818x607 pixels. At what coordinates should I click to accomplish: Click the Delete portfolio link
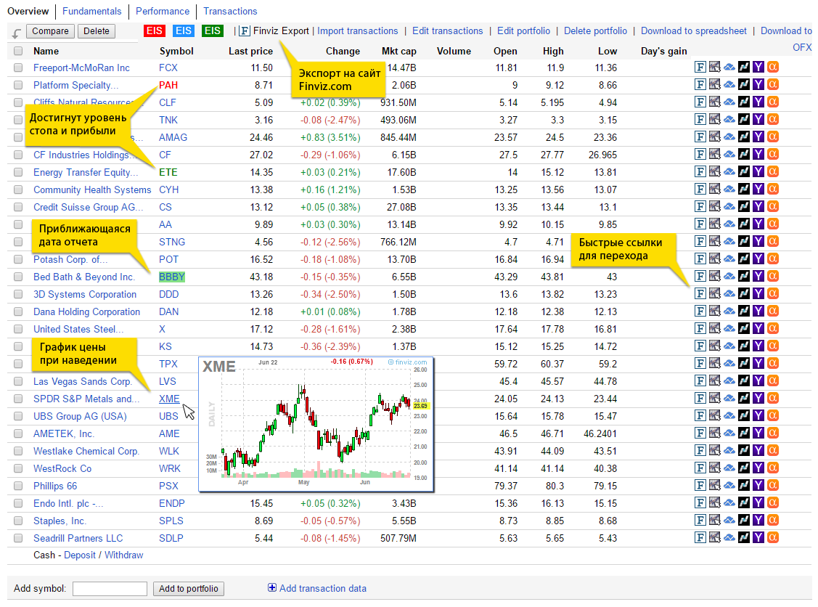(x=595, y=30)
